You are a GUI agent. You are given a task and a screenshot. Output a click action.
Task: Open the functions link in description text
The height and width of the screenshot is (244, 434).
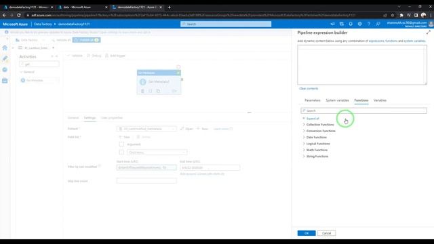tap(391, 41)
